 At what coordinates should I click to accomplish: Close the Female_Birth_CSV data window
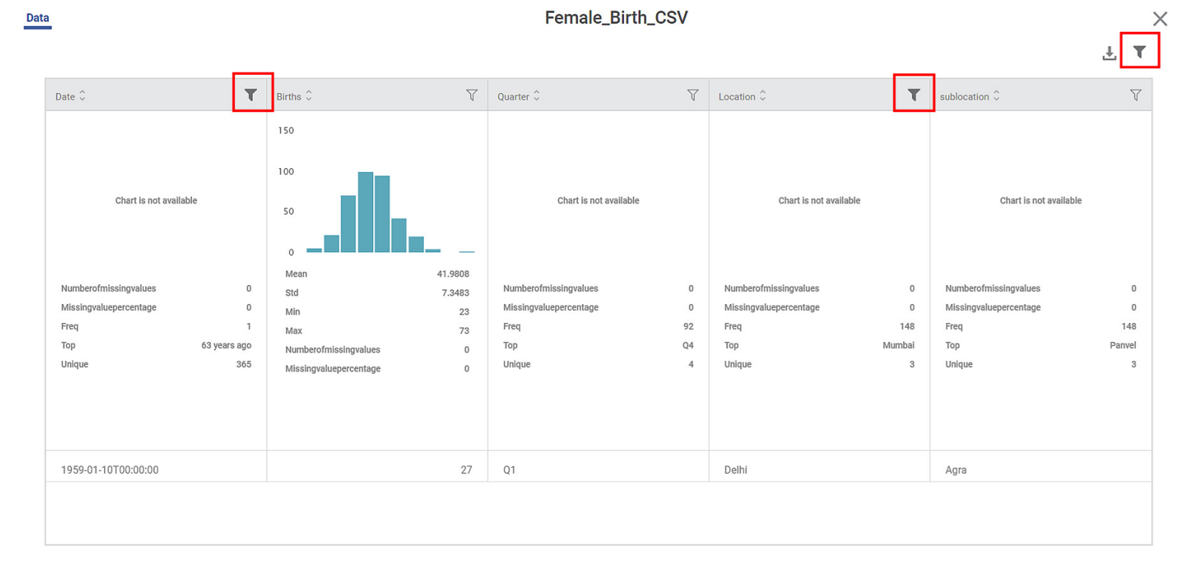(1160, 19)
